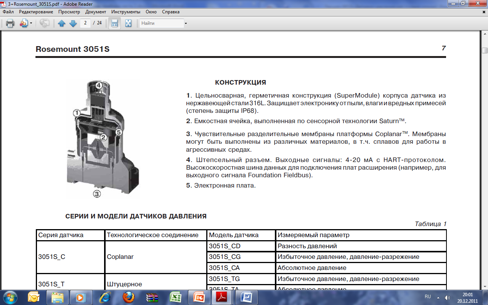Open the Инструменты menu

tap(126, 12)
